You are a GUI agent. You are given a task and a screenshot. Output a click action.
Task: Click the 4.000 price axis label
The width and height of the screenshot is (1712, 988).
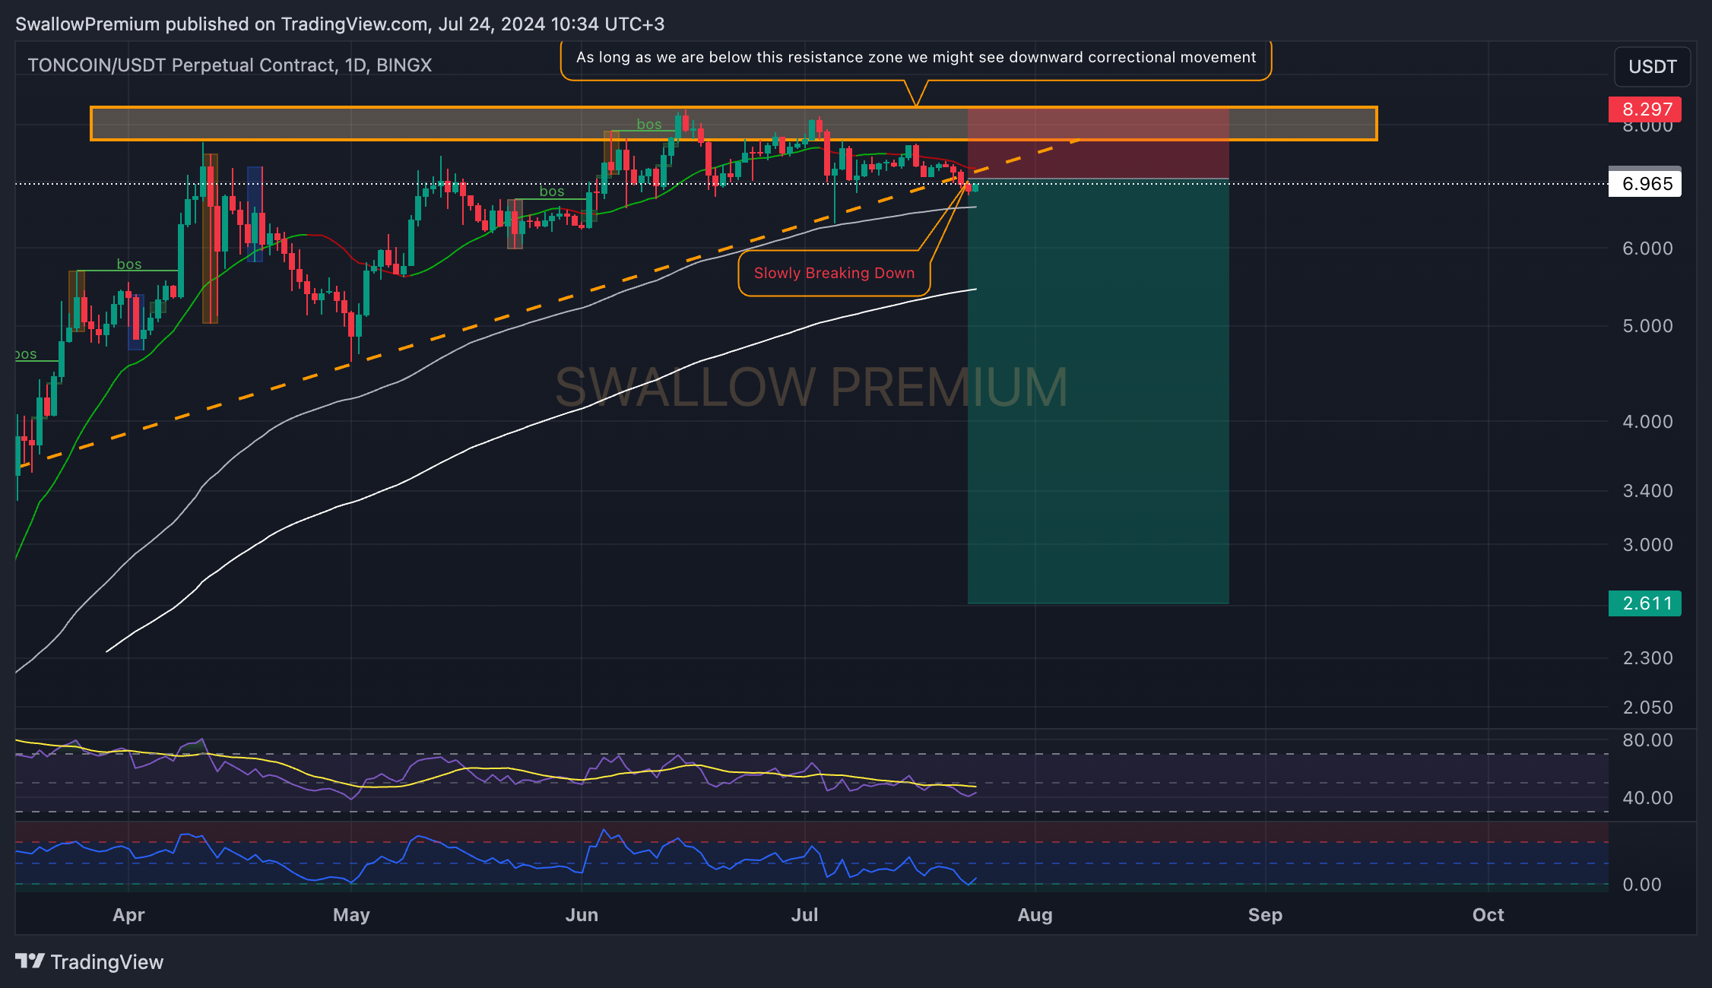[1647, 422]
